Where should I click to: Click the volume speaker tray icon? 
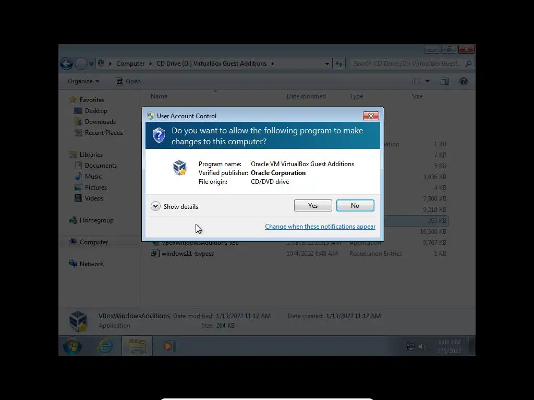point(422,346)
